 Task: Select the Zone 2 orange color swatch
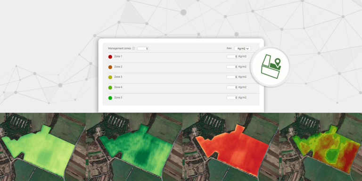[x=110, y=67]
